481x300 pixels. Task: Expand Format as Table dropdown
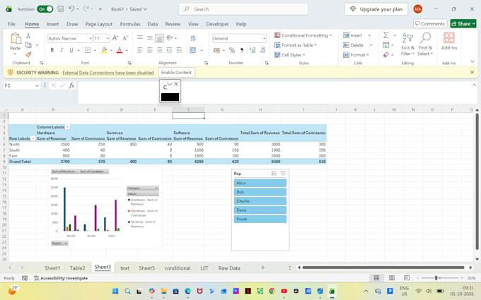(295, 45)
